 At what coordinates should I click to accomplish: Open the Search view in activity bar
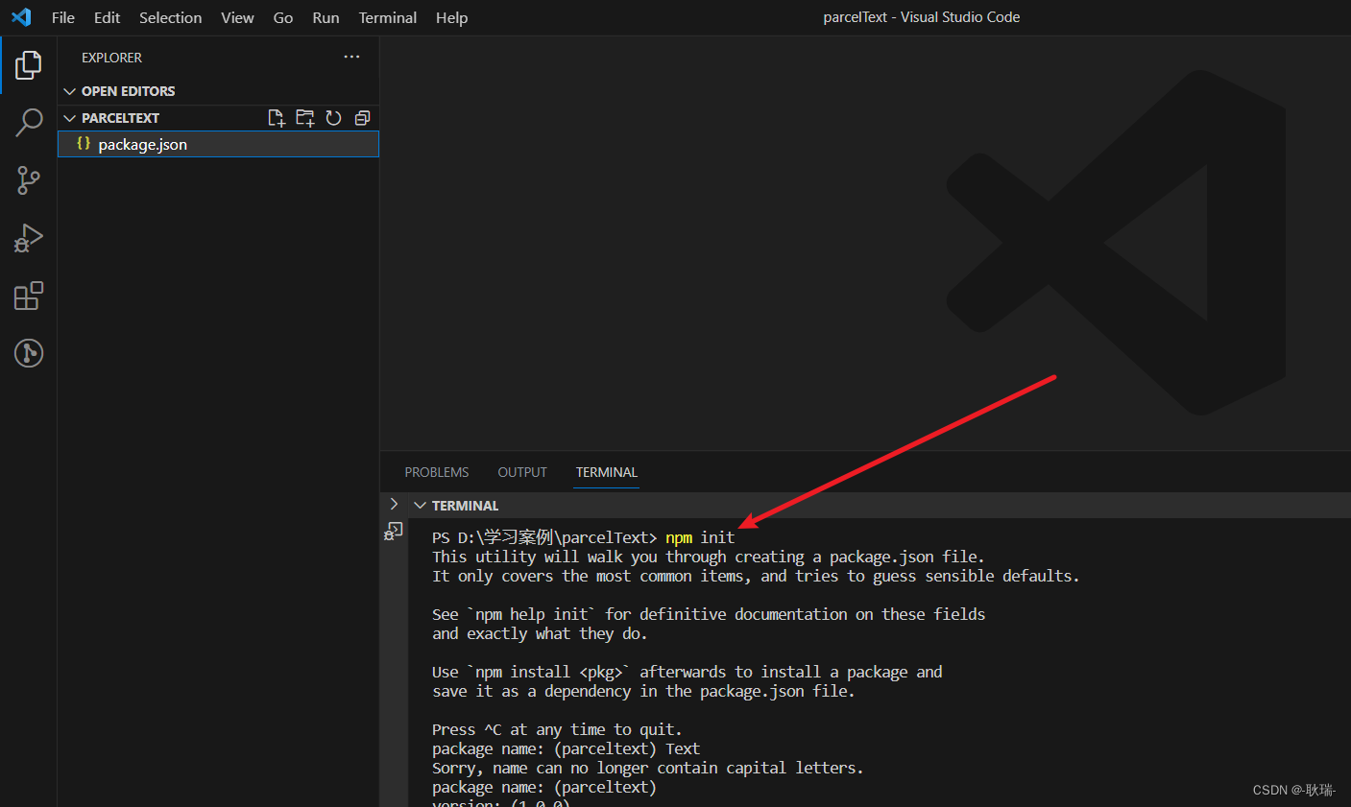[29, 123]
